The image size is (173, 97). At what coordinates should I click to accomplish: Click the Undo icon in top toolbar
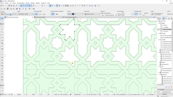(x=4, y=6)
